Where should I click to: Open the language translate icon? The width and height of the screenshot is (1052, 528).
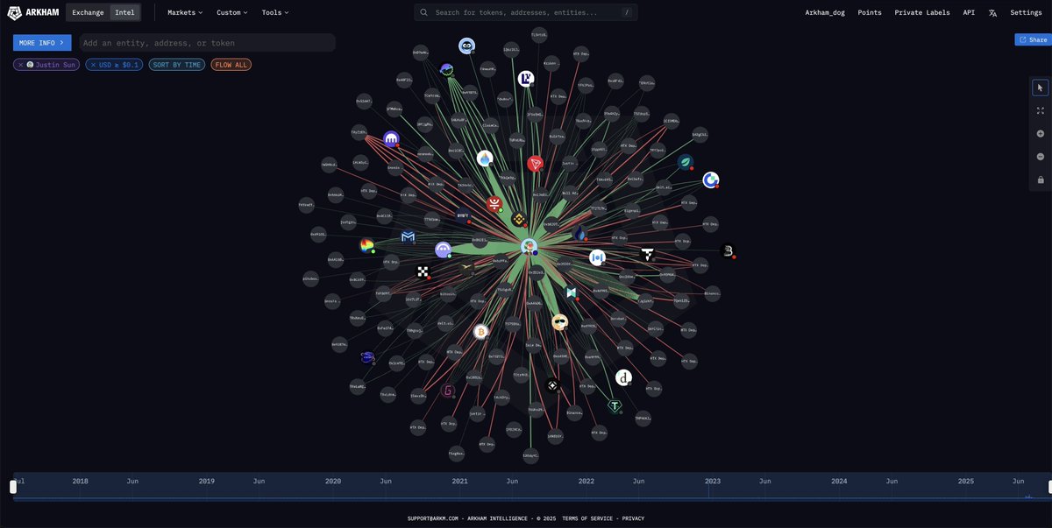[992, 12]
